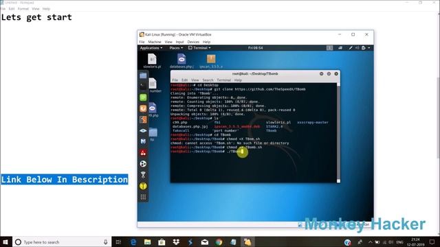Image resolution: width=440 pixels, height=247 pixels.
Task: Switch to VirtualBox taskbar button
Action: 247,242
